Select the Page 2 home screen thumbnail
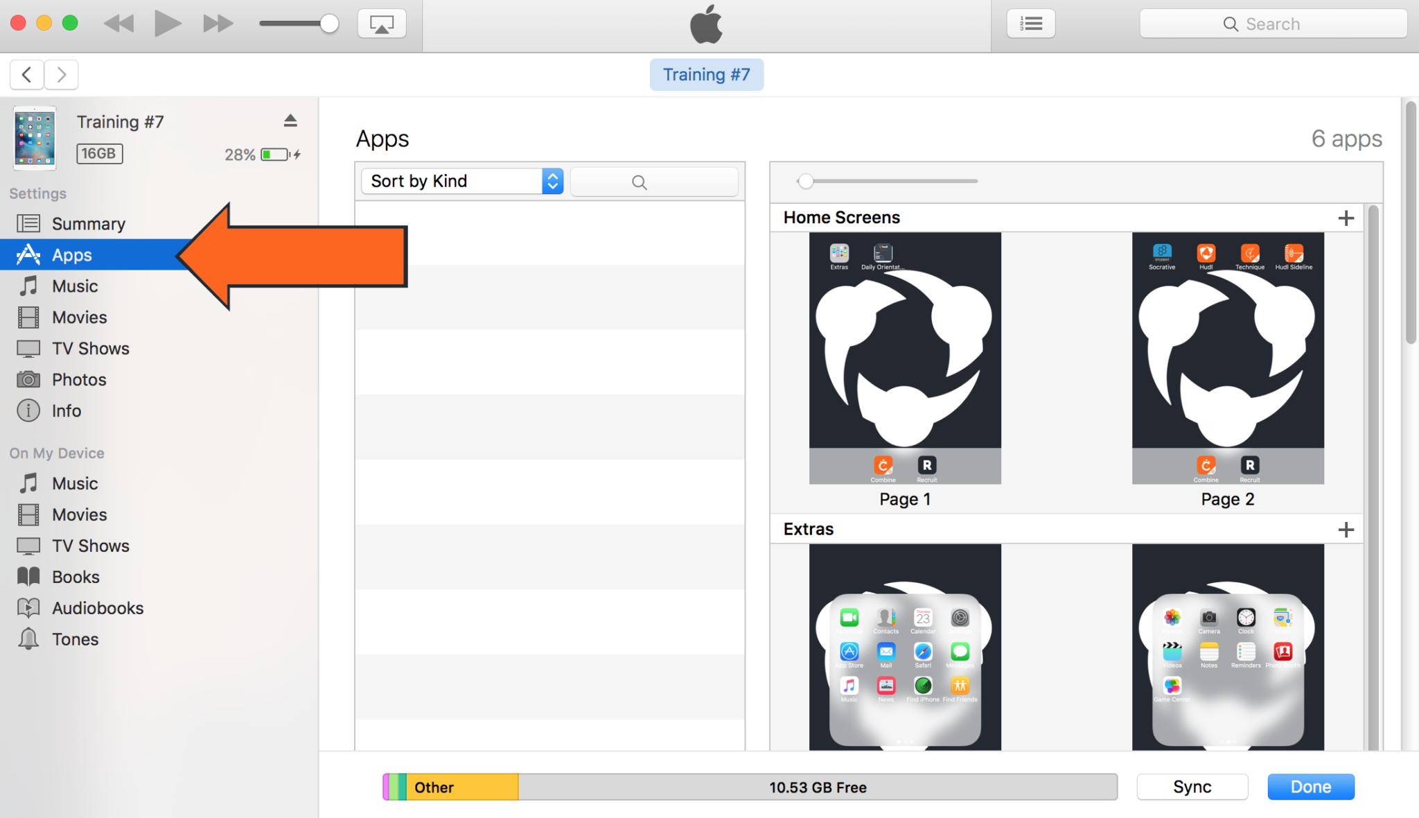This screenshot has height=818, width=1419. point(1228,358)
